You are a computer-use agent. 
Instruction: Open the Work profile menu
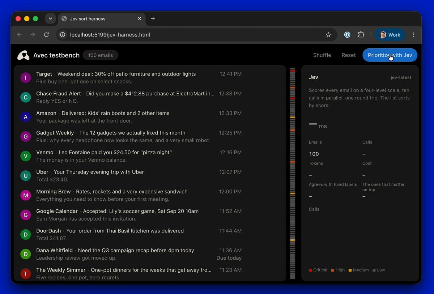coord(390,35)
